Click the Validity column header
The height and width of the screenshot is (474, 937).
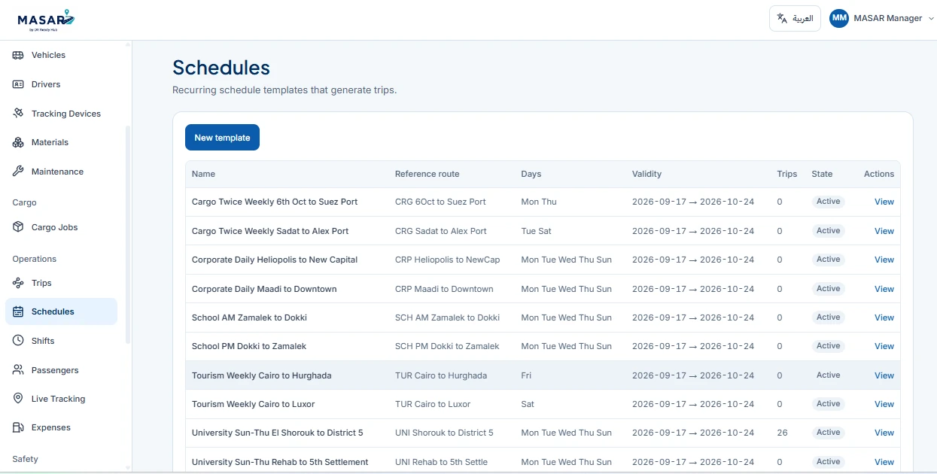tap(646, 174)
